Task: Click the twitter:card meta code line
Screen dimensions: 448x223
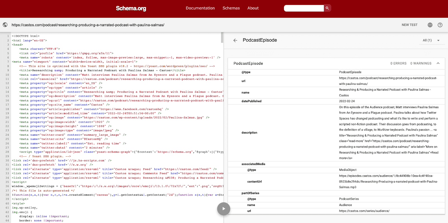Action: (73, 135)
